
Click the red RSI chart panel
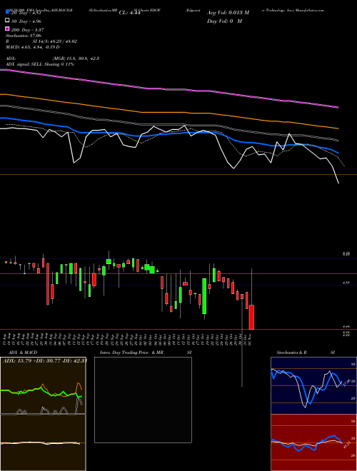(313, 442)
